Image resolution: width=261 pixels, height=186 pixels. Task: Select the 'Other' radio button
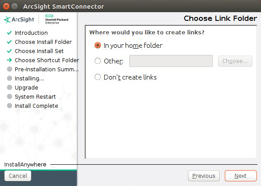98,61
